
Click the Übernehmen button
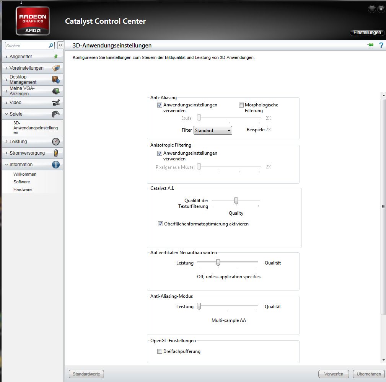368,374
